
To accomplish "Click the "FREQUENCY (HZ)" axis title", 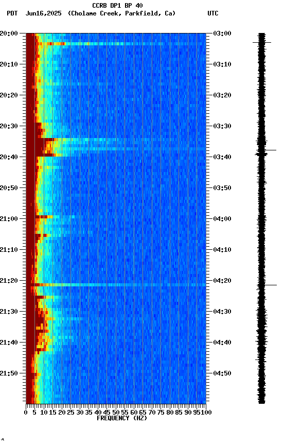I will (122, 418).
